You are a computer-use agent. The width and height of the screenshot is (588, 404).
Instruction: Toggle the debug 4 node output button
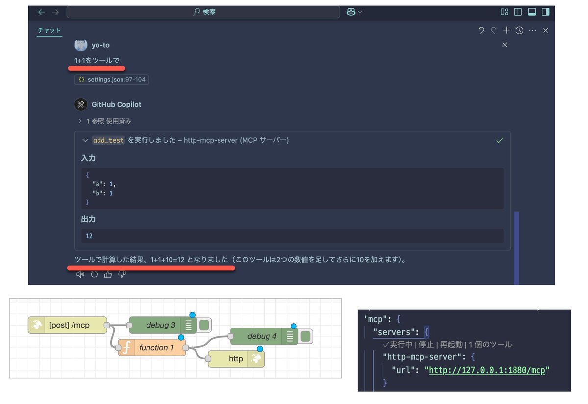point(306,336)
